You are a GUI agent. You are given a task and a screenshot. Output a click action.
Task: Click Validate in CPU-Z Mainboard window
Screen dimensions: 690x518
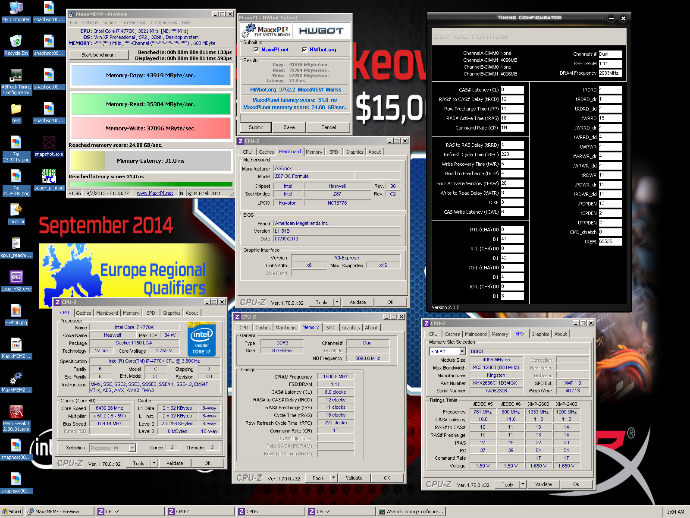[358, 302]
